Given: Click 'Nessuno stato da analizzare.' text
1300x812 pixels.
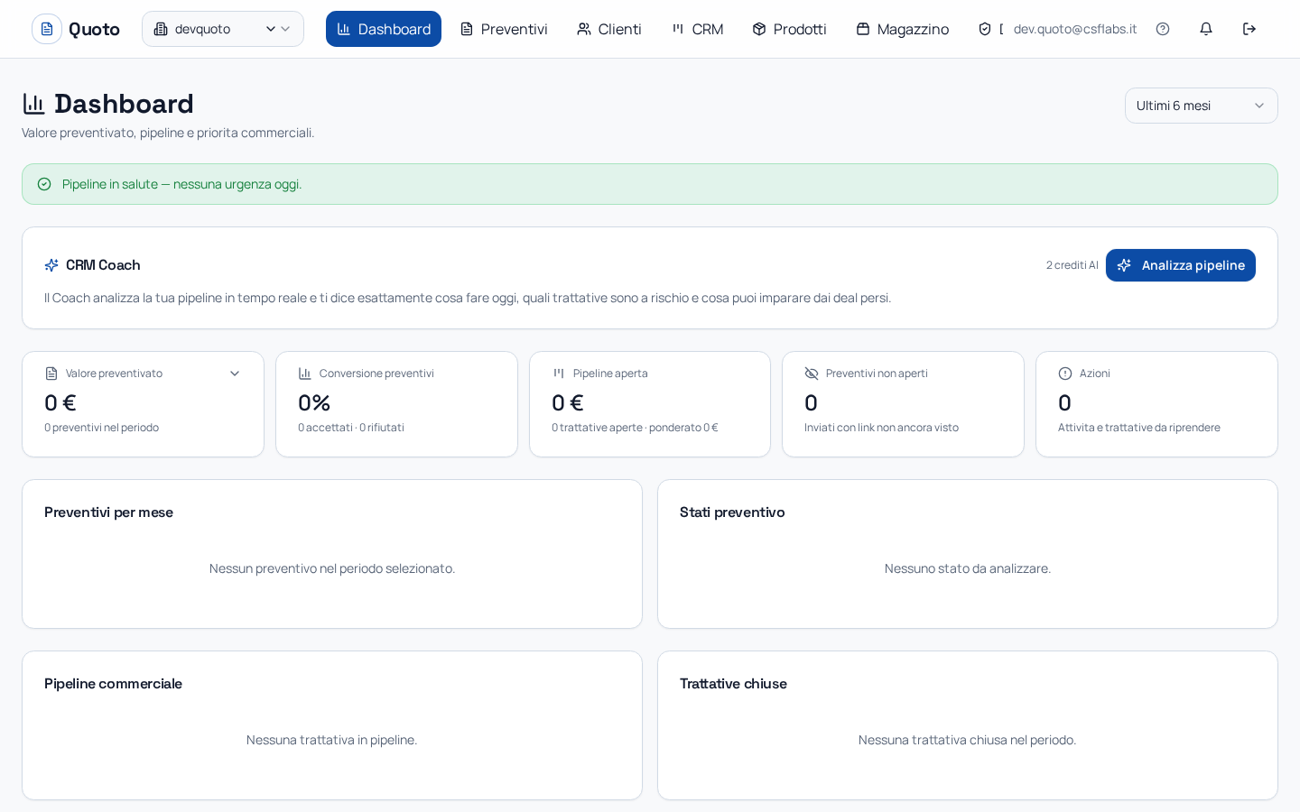Looking at the screenshot, I should (x=968, y=568).
